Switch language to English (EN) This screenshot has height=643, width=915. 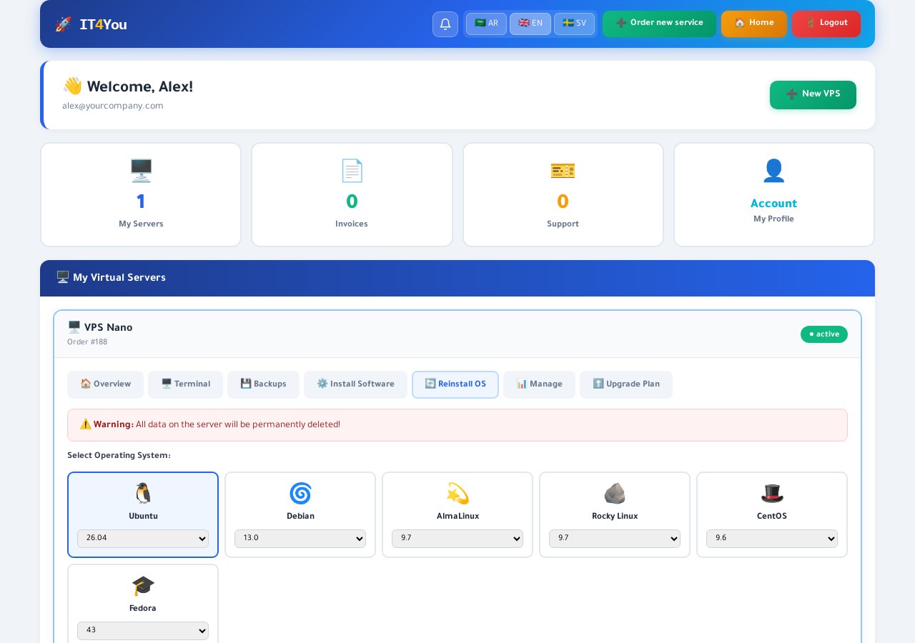point(530,24)
